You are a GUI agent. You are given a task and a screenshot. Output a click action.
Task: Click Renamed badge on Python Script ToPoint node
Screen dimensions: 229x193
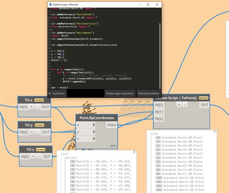click(x=203, y=98)
